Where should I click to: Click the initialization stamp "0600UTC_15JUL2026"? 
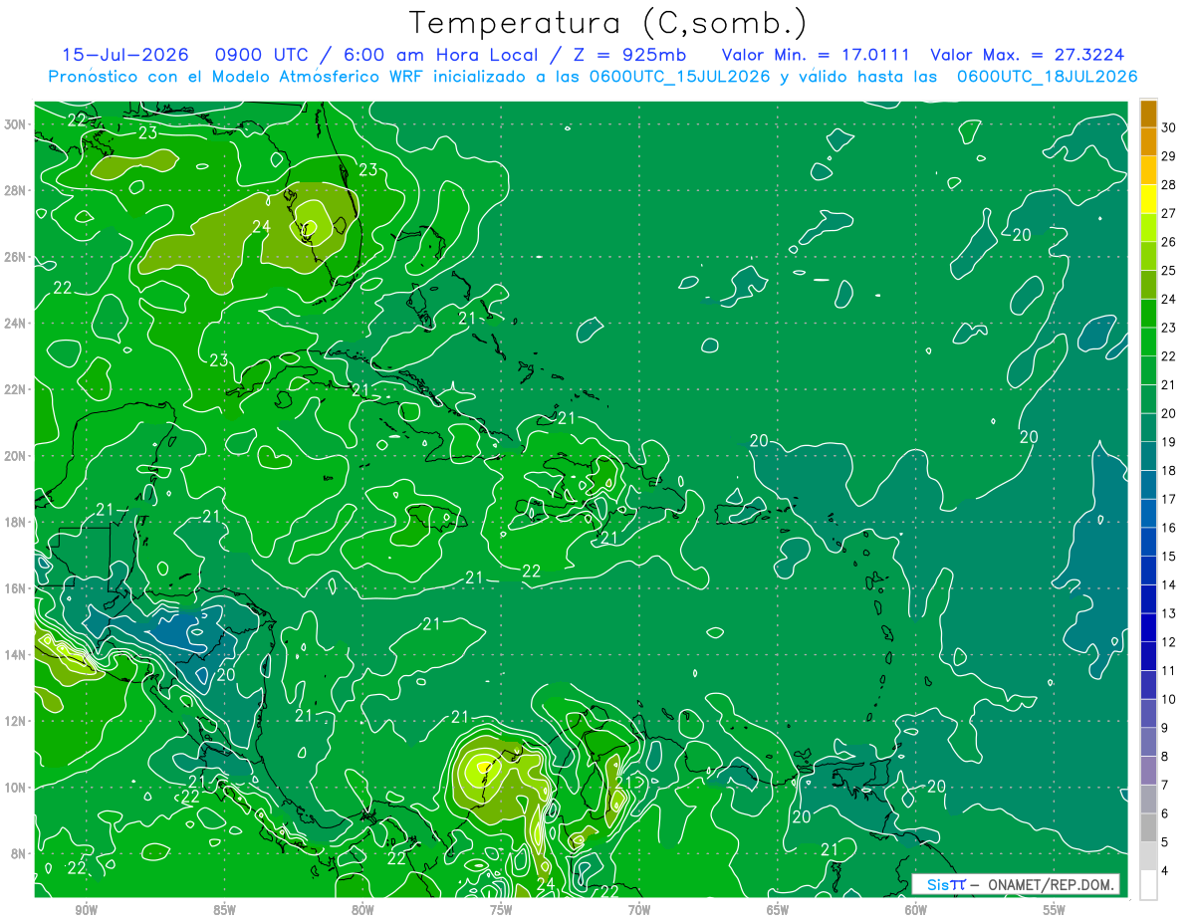(680, 77)
